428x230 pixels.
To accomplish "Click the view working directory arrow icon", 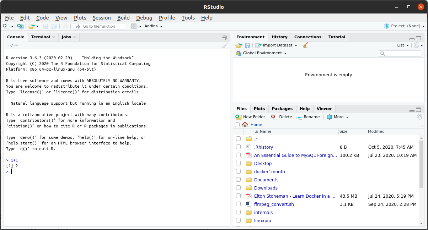I will pyautogui.click(x=16, y=45).
